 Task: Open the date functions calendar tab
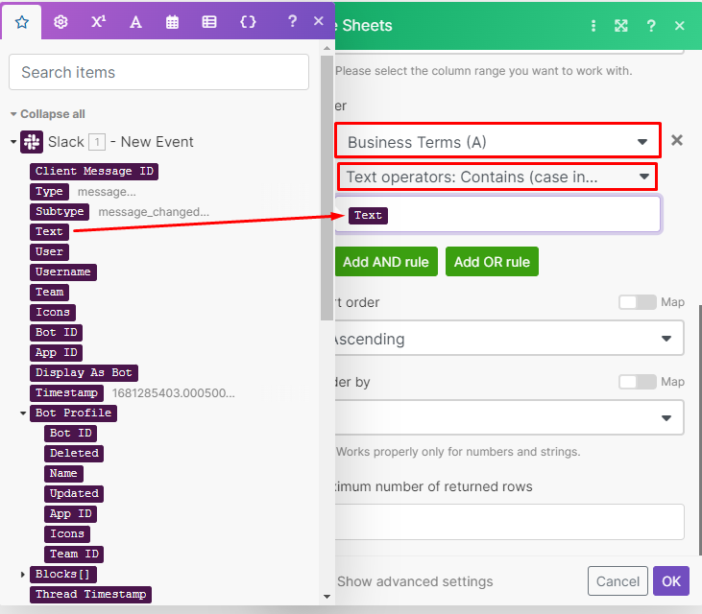172,22
